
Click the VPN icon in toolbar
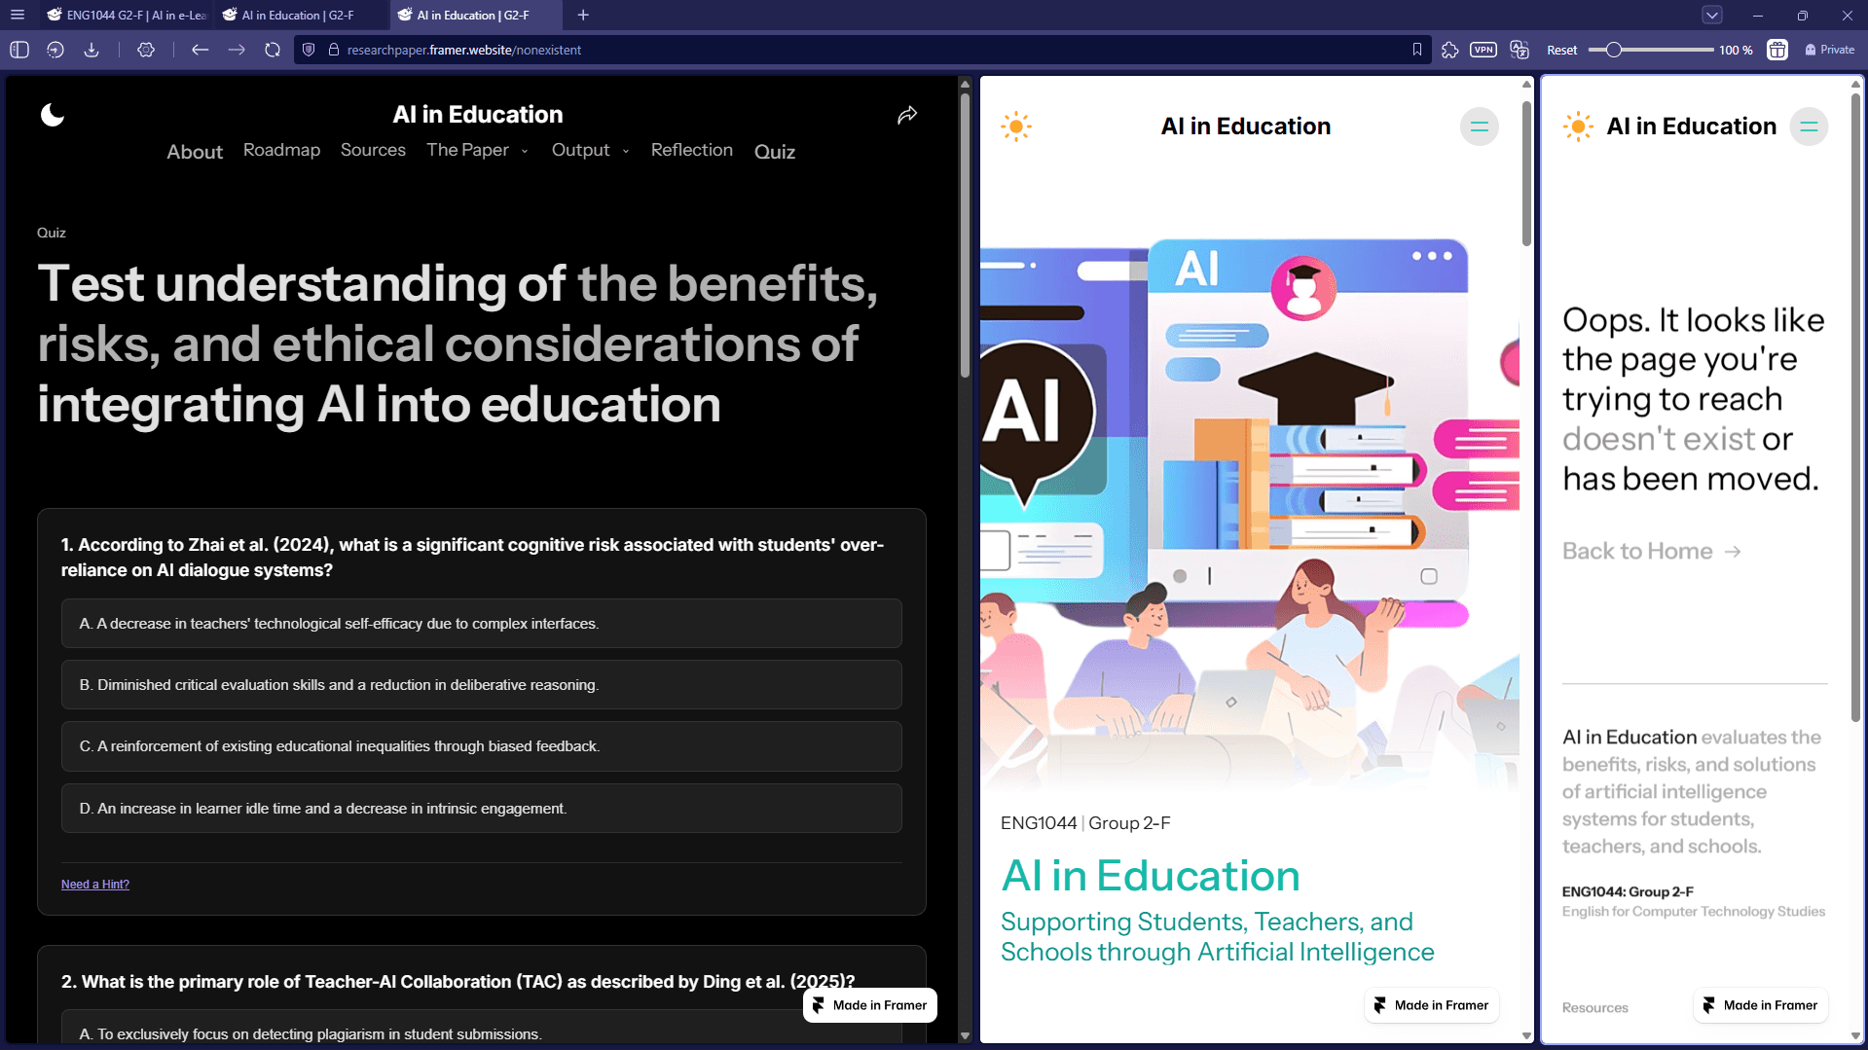coord(1483,50)
